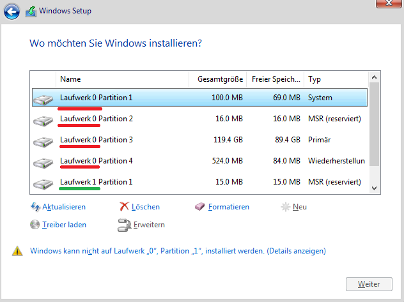Click the Wiederherstellung type cell
This screenshot has width=404, height=302.
[336, 161]
